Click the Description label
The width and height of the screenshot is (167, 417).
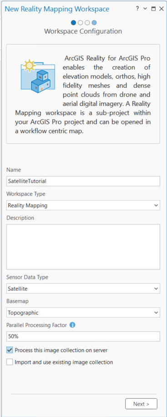20,218
